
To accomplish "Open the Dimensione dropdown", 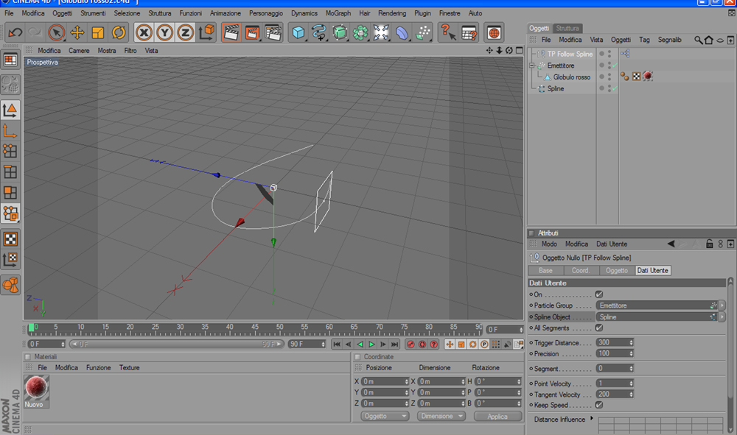I will (x=441, y=416).
